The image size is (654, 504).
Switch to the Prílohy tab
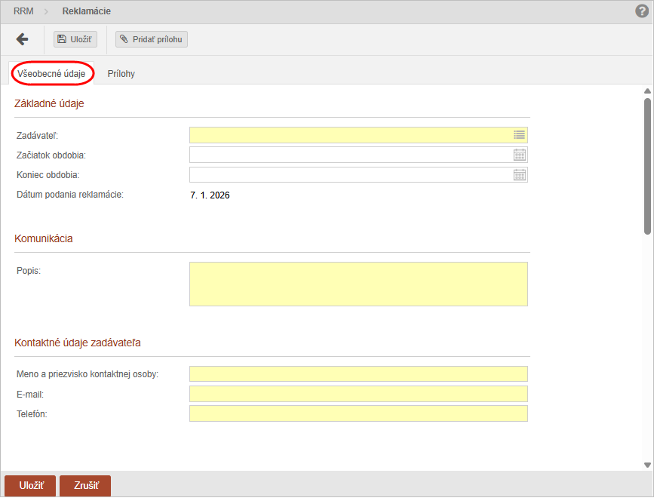[121, 74]
